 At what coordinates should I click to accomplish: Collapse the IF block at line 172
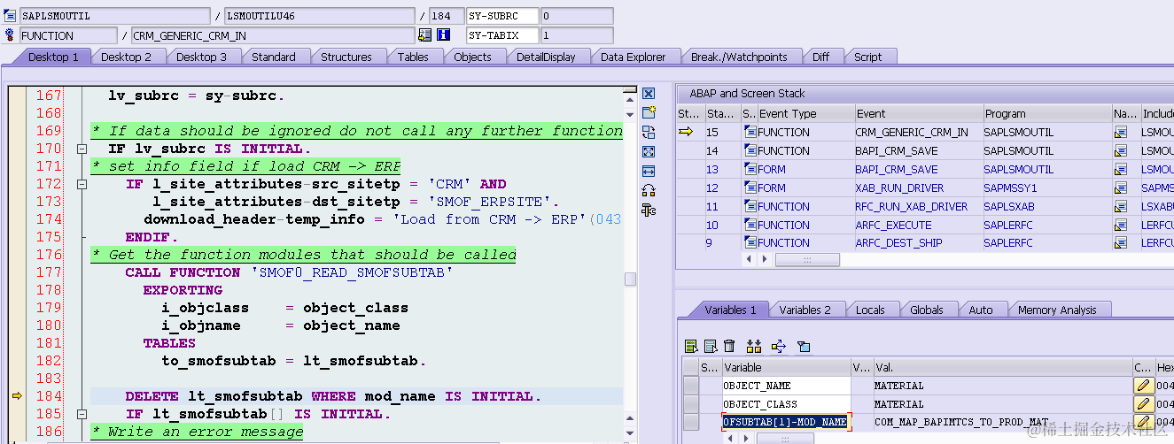(82, 185)
